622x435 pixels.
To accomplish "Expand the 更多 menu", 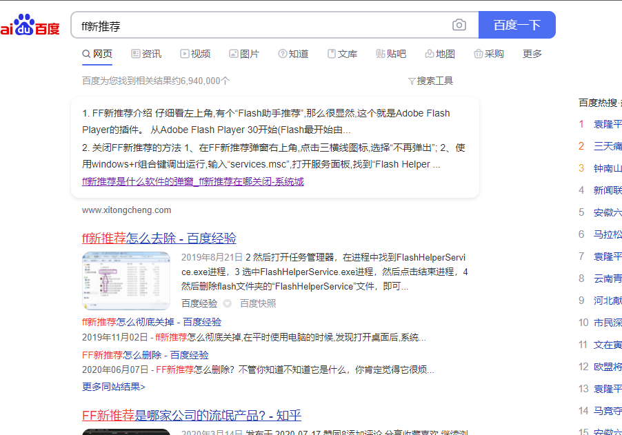I will click(532, 54).
